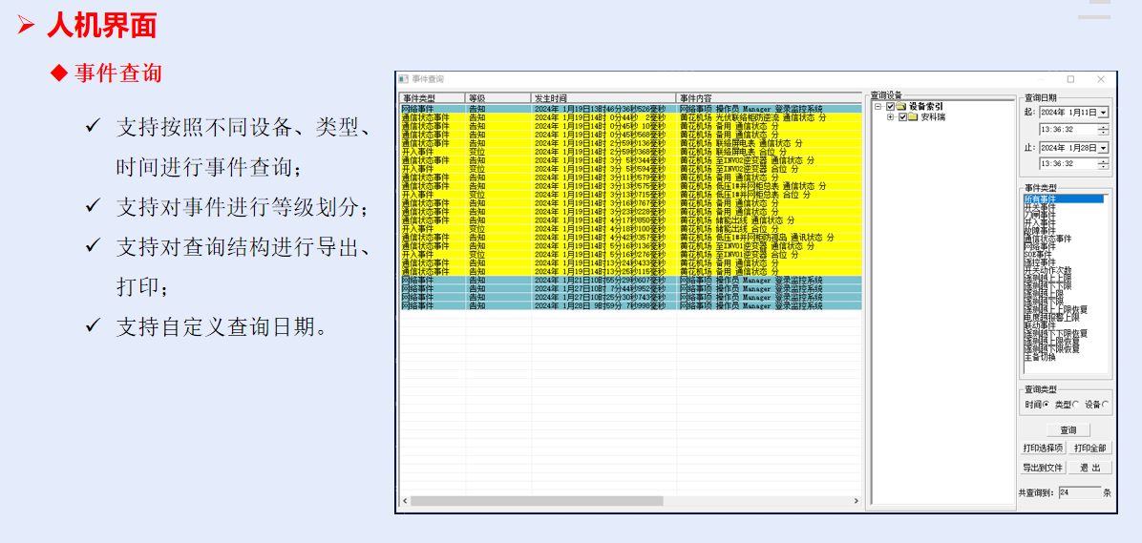
Task: Select the 联络屏电表 合位 row
Action: click(x=631, y=152)
